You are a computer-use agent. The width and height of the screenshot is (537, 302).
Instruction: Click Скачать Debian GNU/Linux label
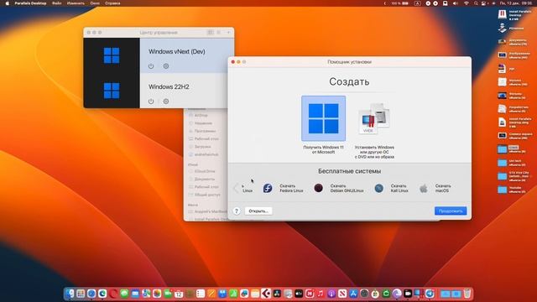[347, 188]
